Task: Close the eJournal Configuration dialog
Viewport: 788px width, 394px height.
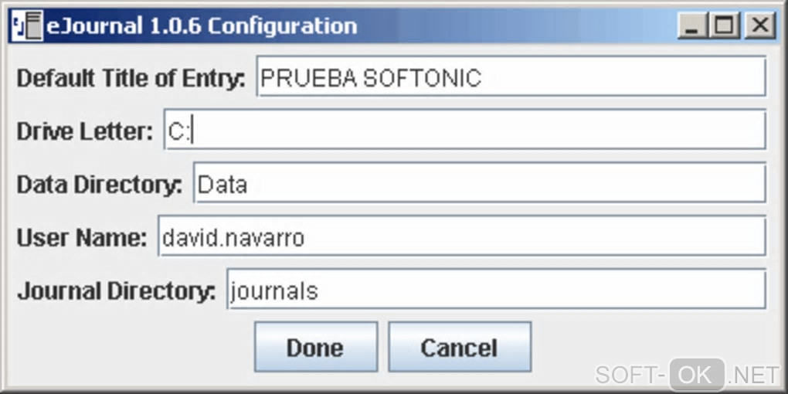Action: coord(759,27)
